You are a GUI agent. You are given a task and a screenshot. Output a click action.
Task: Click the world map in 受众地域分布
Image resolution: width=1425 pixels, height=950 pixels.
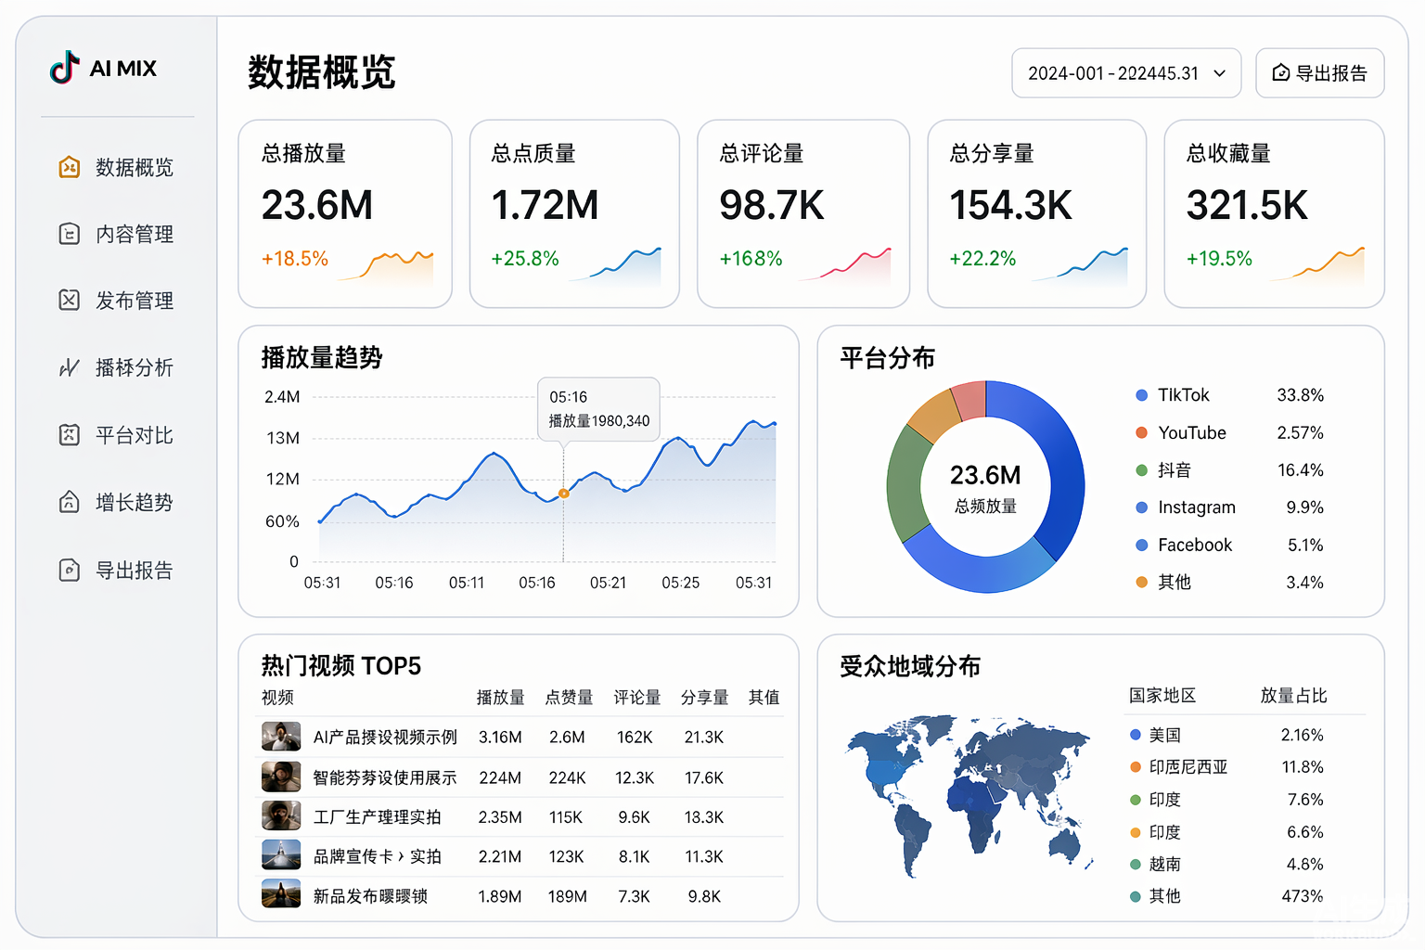pyautogui.click(x=969, y=795)
